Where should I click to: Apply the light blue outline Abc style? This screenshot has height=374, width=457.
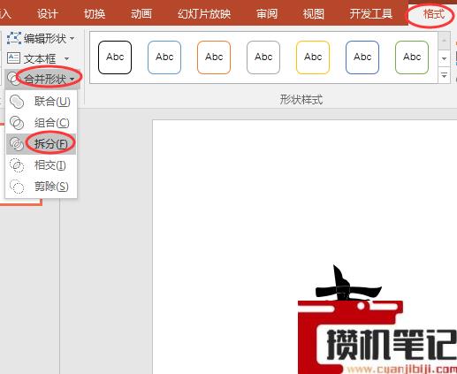[164, 57]
